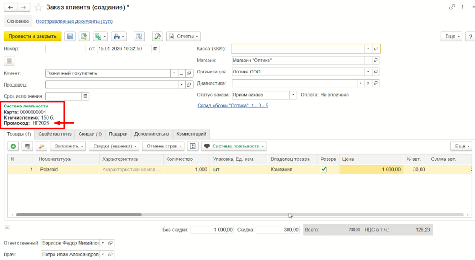Add document to favorites with star icon
The image size is (475, 260).
[x=39, y=7]
